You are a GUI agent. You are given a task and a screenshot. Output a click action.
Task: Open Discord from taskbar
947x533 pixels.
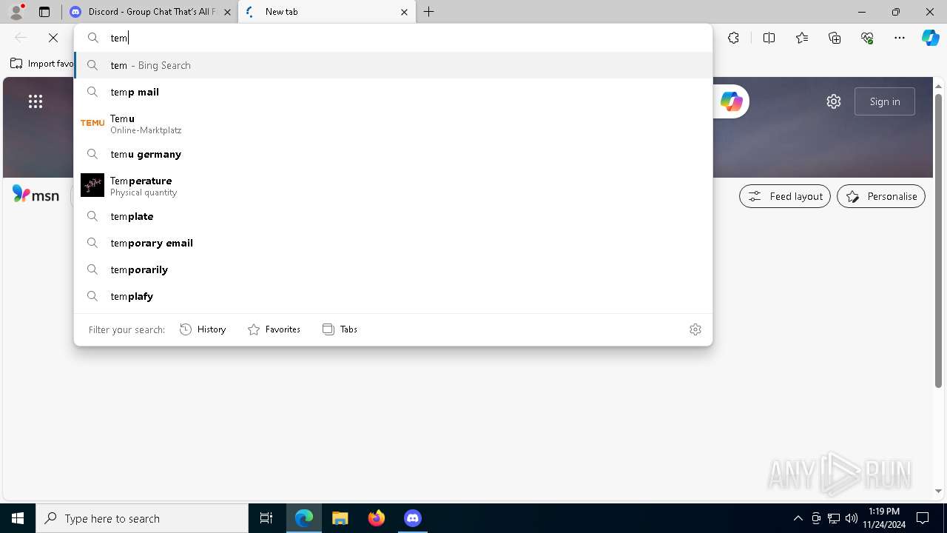point(412,518)
